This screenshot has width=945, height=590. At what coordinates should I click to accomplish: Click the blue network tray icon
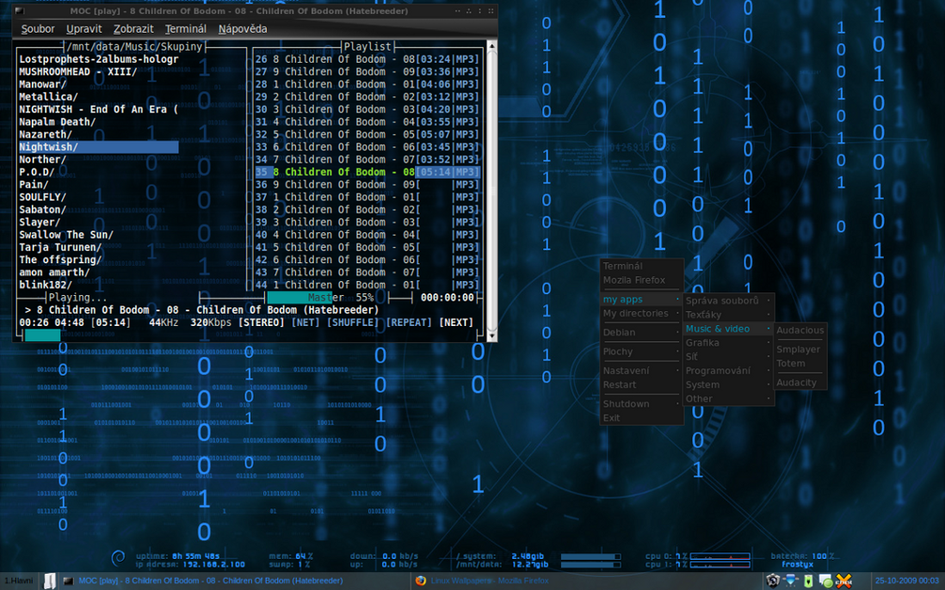791,581
